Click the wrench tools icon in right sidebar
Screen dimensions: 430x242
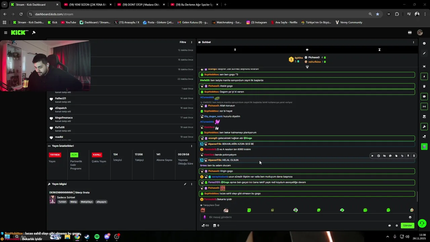tap(424, 127)
